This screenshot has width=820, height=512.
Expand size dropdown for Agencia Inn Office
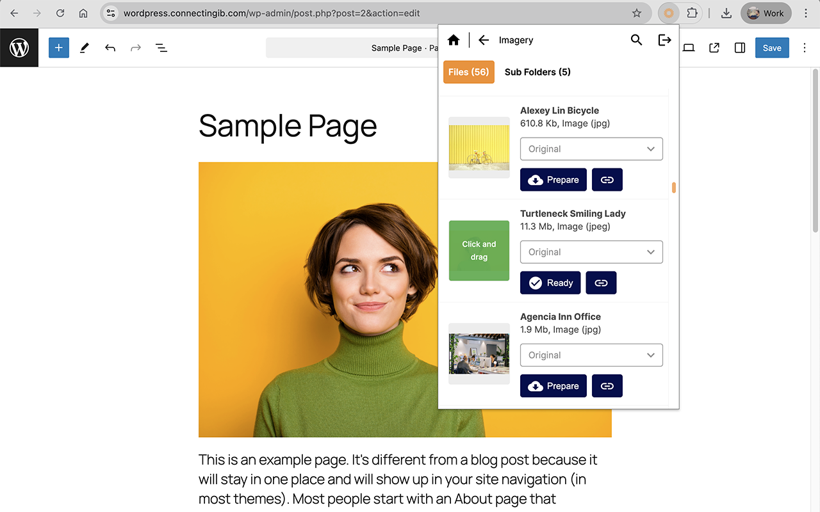coord(591,355)
